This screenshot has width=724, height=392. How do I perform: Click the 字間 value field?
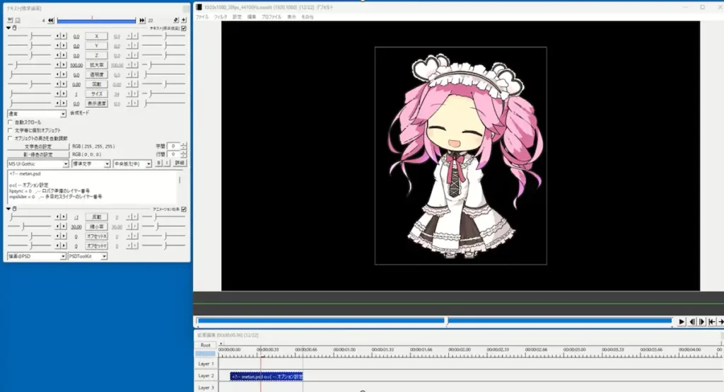(x=174, y=146)
